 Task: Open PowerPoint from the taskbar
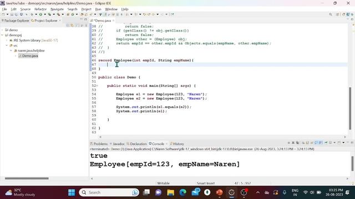219,192
